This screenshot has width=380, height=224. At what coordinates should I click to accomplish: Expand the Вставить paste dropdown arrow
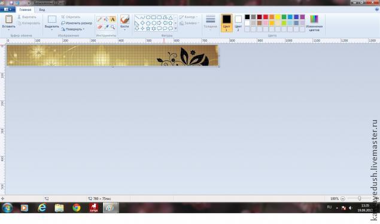click(9, 30)
